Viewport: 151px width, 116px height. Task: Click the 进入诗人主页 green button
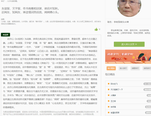click(x=129, y=44)
